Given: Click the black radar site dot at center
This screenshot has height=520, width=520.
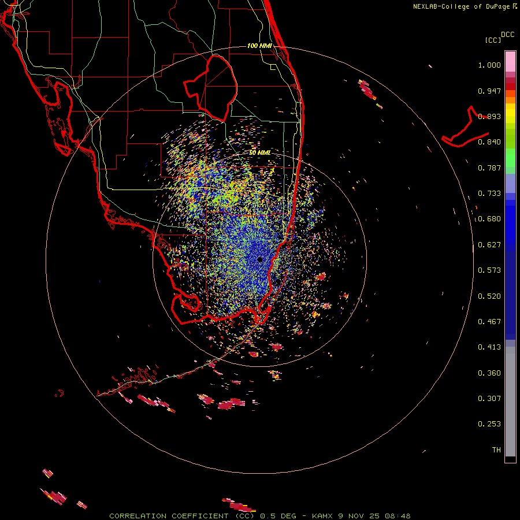Looking at the screenshot, I should [260, 259].
